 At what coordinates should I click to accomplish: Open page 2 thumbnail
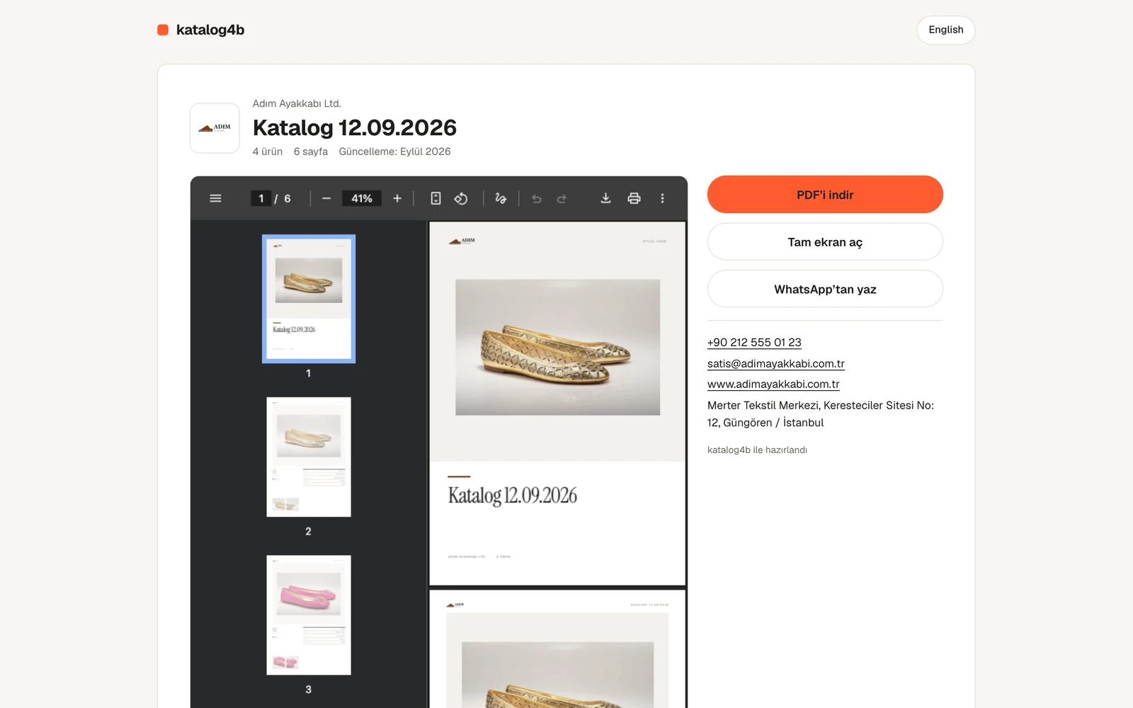point(309,457)
